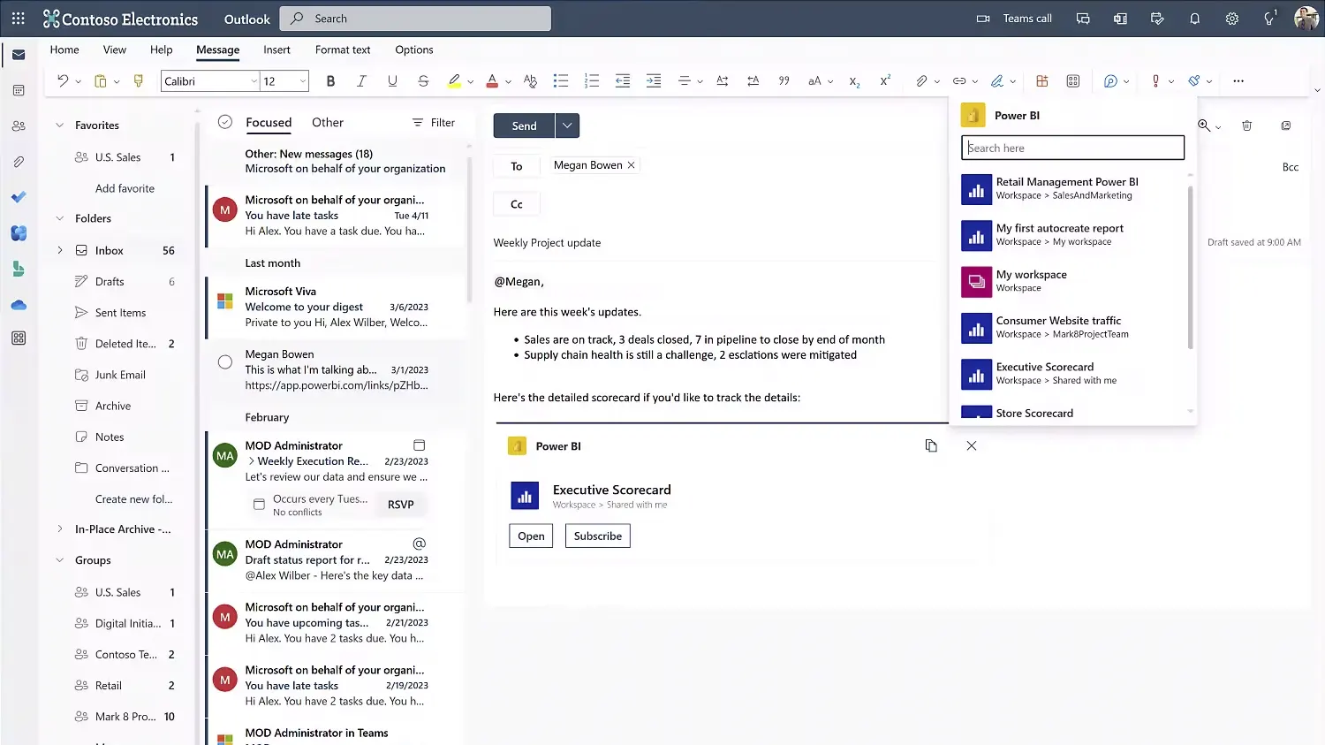The width and height of the screenshot is (1325, 745).
Task: Decrease the paragraph indent
Action: 622,80
